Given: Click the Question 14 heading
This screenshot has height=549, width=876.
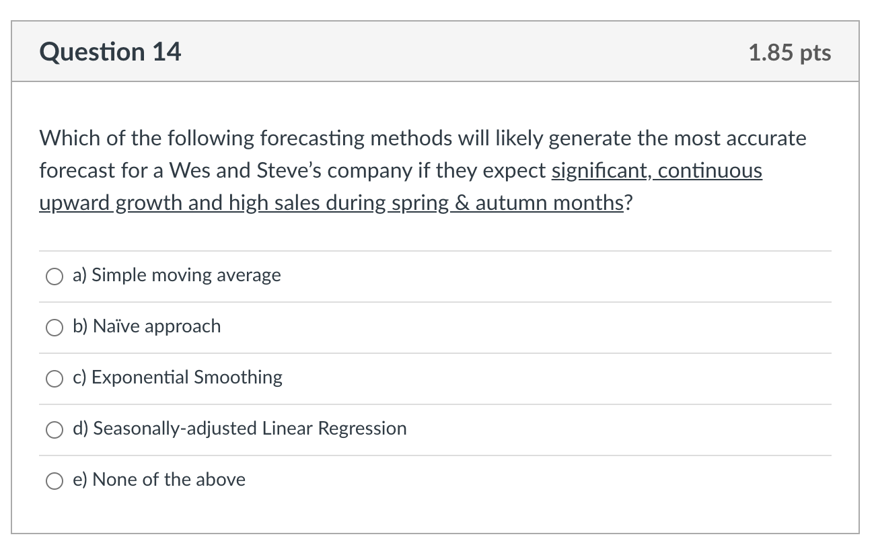Looking at the screenshot, I should tap(110, 52).
